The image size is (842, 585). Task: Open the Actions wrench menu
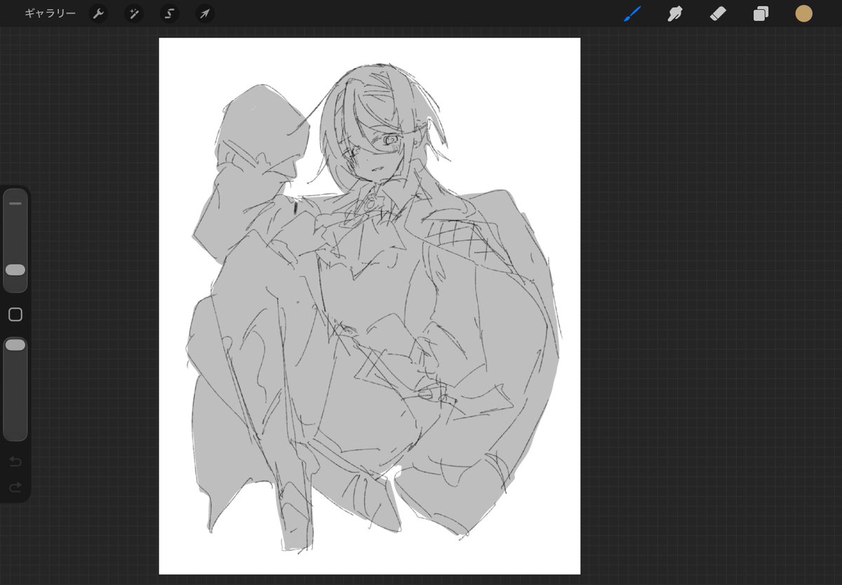point(98,13)
